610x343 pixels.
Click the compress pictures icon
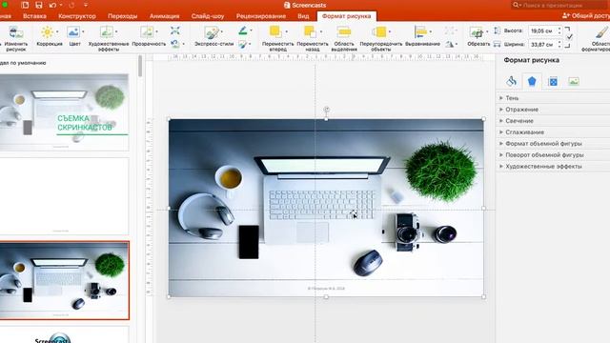[175, 30]
